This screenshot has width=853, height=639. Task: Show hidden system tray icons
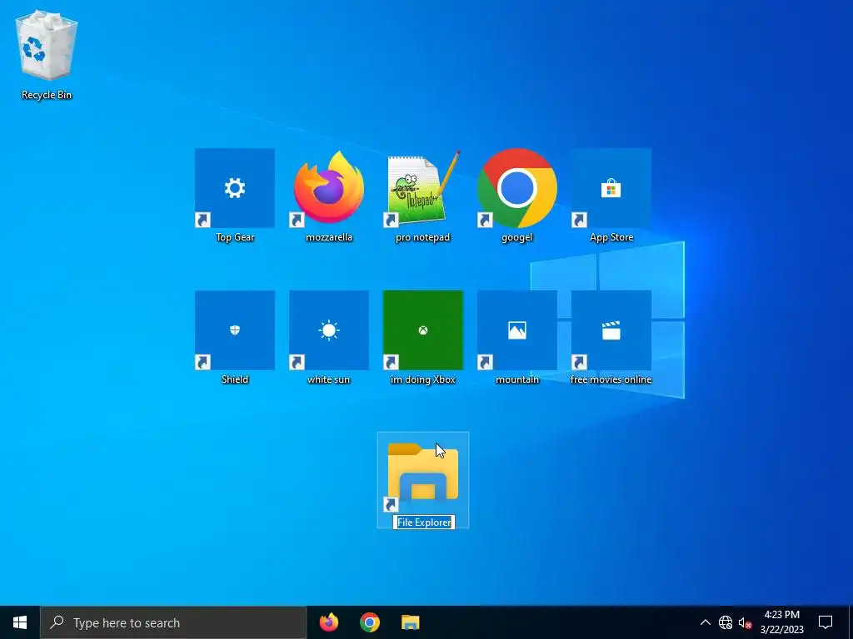[x=705, y=622]
